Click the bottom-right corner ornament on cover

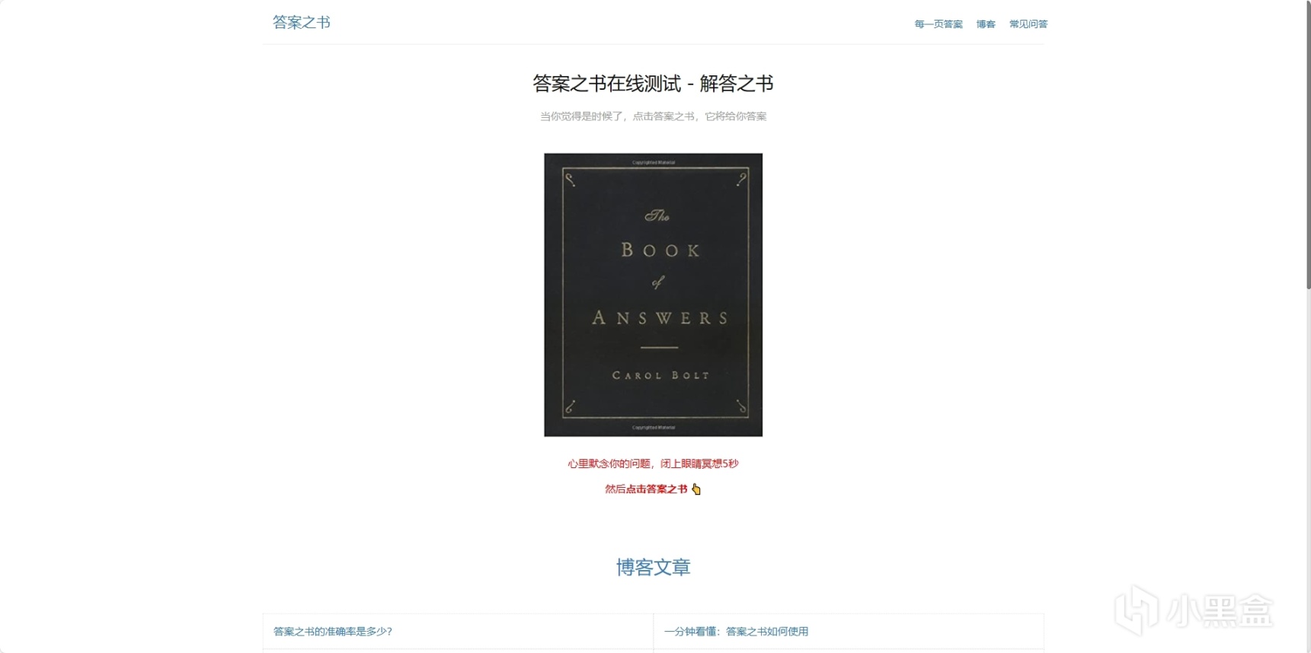point(741,406)
